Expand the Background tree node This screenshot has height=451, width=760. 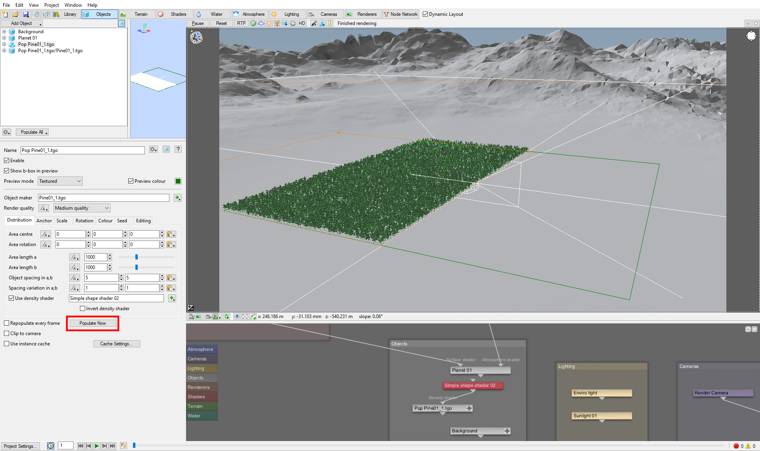coord(4,32)
